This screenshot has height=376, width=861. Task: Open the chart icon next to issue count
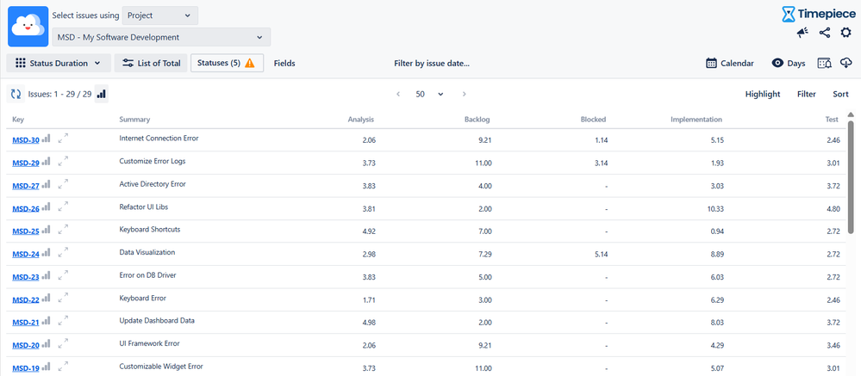(101, 95)
